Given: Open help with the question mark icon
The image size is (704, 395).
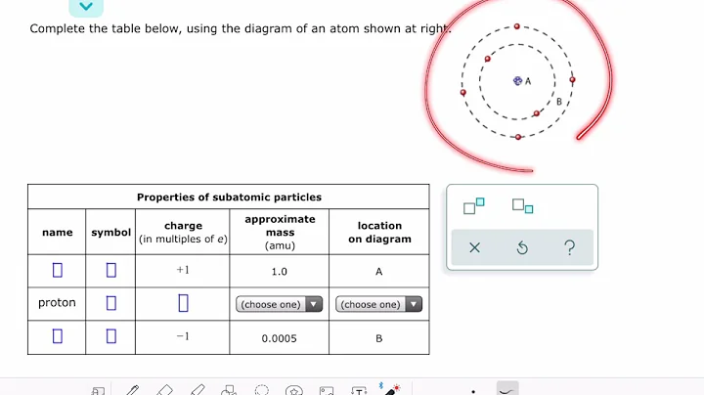Looking at the screenshot, I should click(570, 247).
